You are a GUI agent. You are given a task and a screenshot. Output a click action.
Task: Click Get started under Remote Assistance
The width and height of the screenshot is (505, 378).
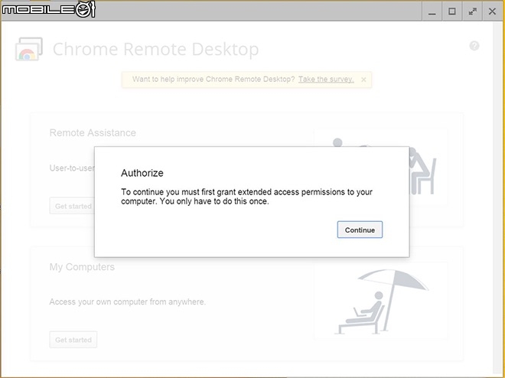(x=71, y=206)
